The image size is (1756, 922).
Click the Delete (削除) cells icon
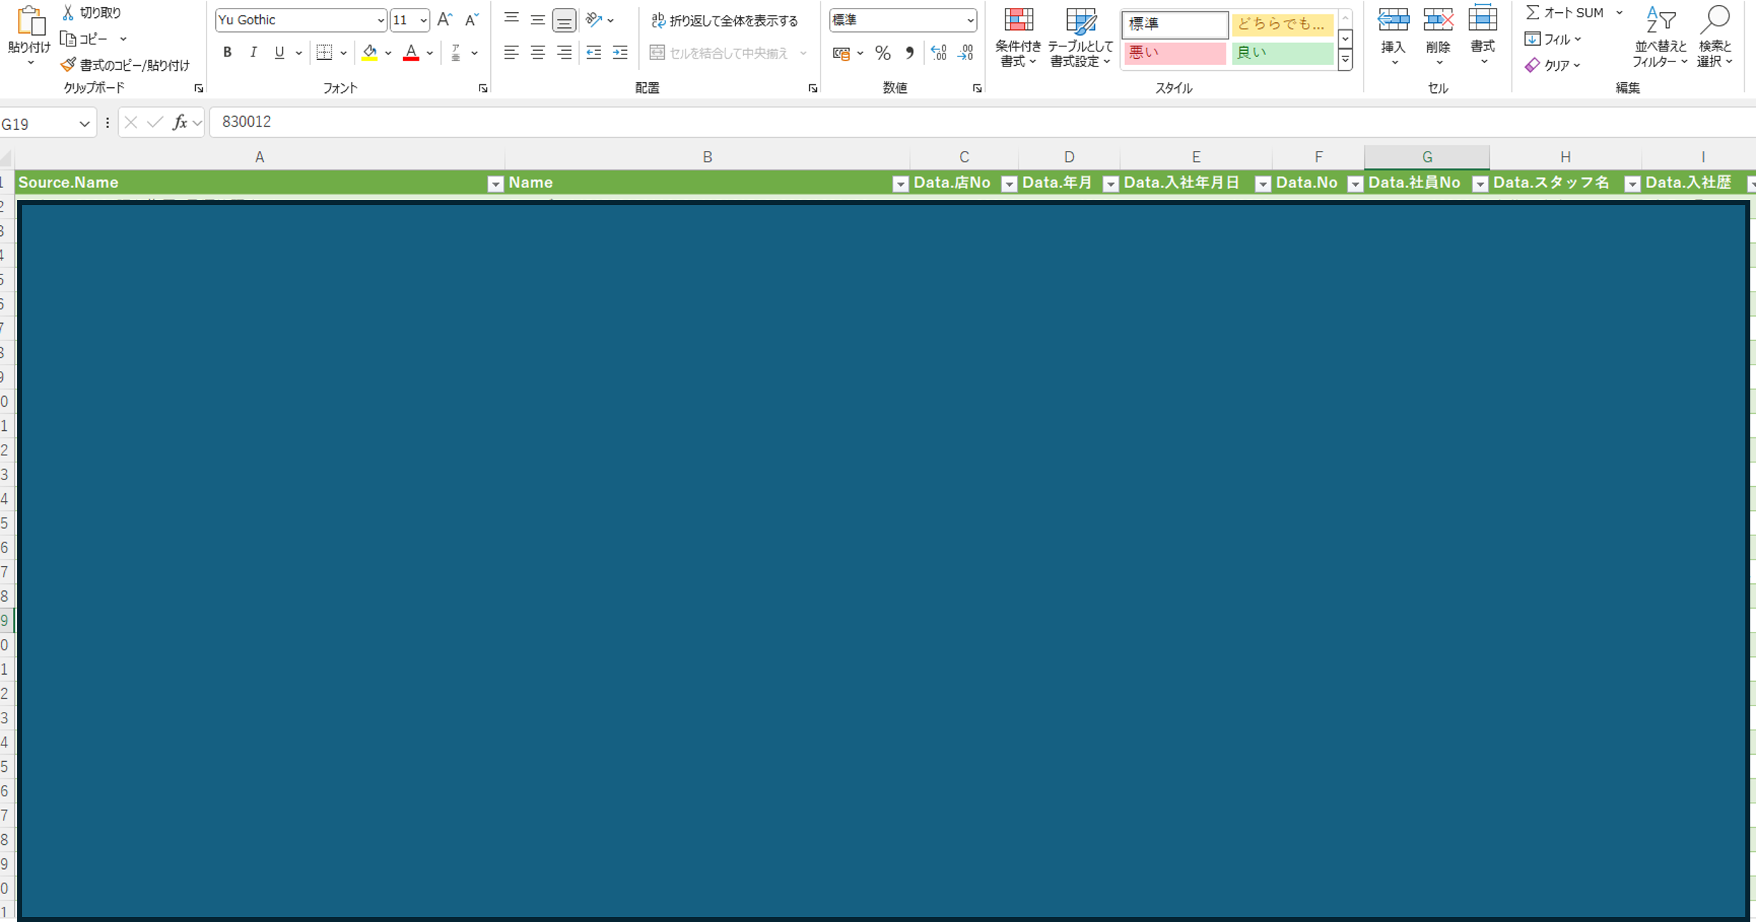pyautogui.click(x=1438, y=20)
